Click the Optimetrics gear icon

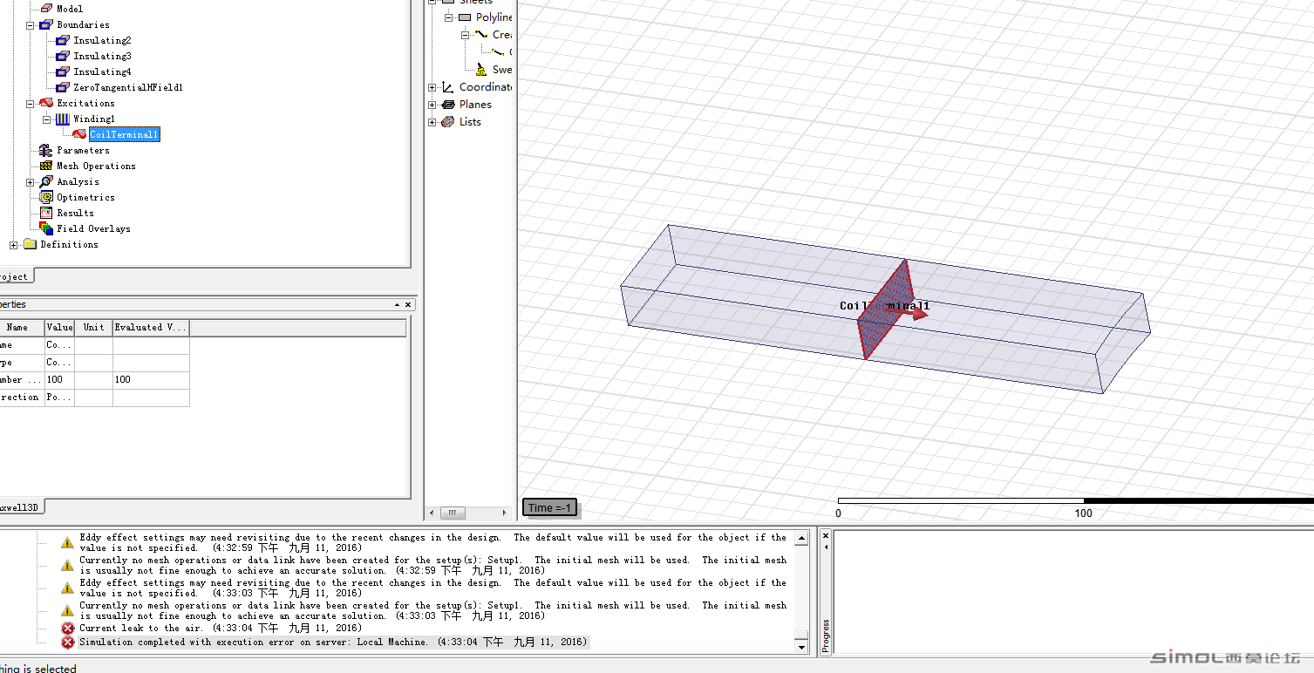[46, 197]
